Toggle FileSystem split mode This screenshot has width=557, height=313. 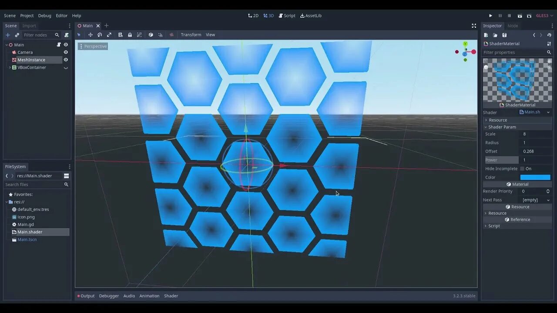pyautogui.click(x=66, y=176)
